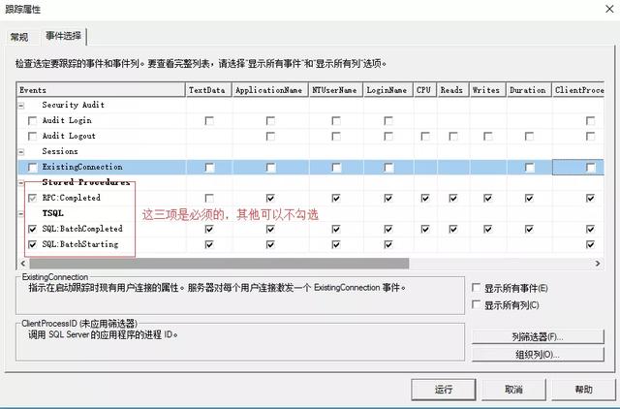Select the Security Audit category label
The width and height of the screenshot is (620, 409).
[x=74, y=105]
